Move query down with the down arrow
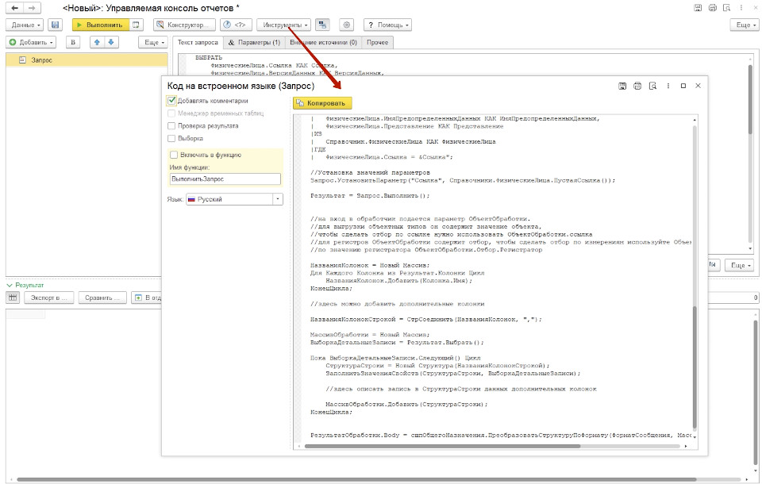This screenshot has width=762, height=484. [x=111, y=42]
